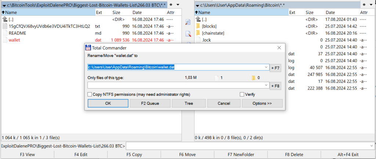Close the Total Commander dialog with X

(279, 48)
